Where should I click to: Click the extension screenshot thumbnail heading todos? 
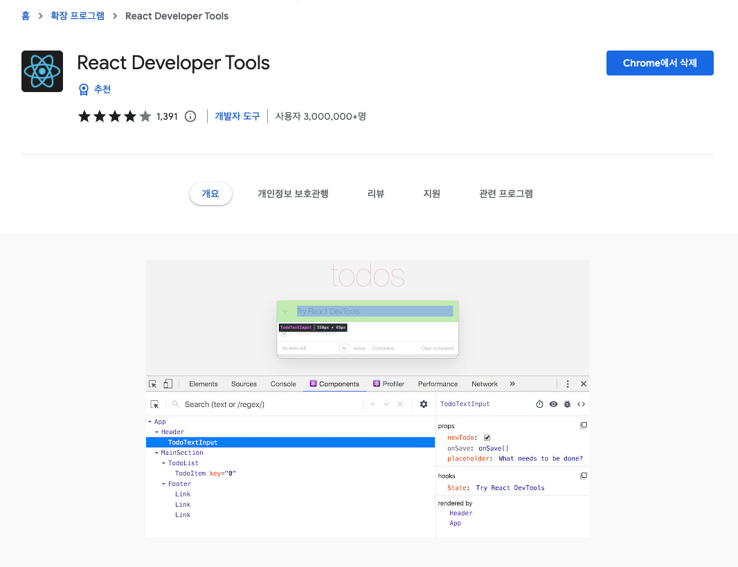pyautogui.click(x=367, y=276)
